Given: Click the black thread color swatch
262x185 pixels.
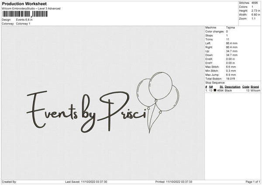Looking at the screenshot, I should (215, 90).
